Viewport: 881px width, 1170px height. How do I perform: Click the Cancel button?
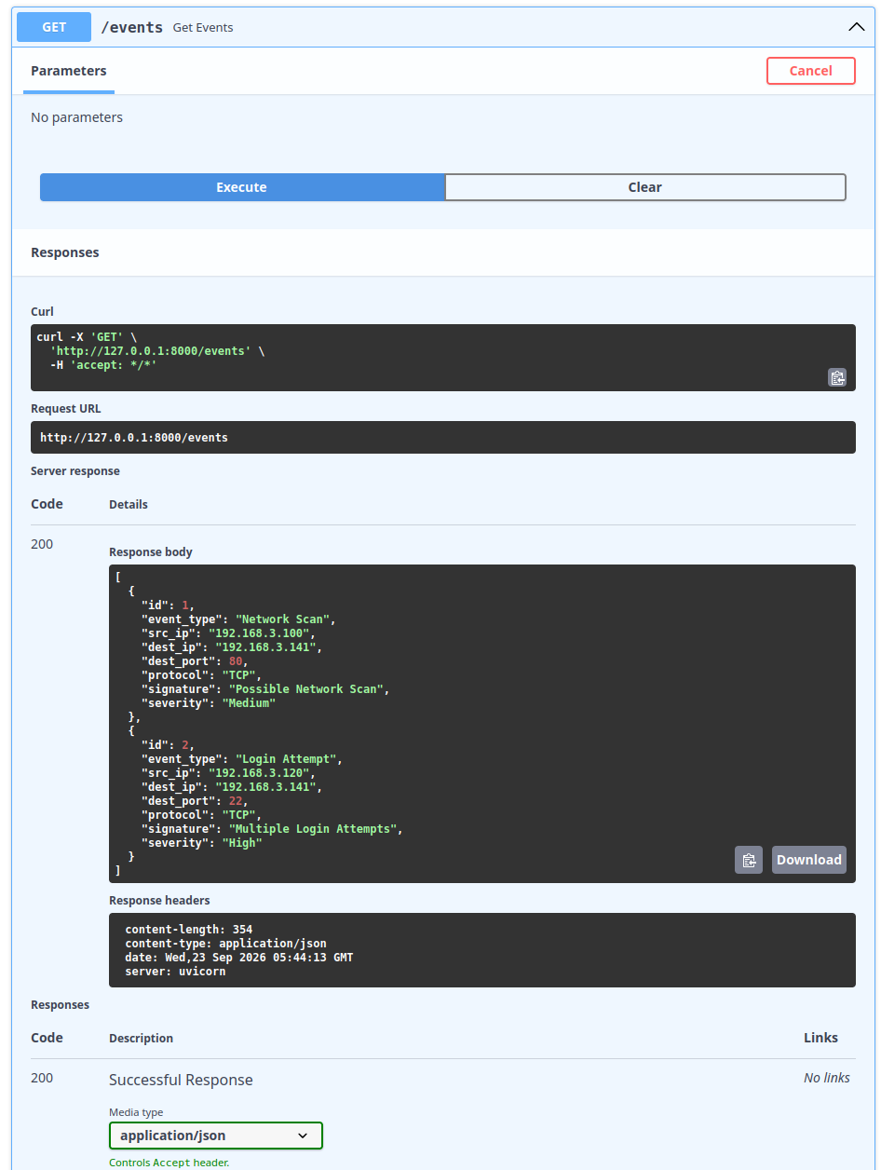(x=811, y=71)
